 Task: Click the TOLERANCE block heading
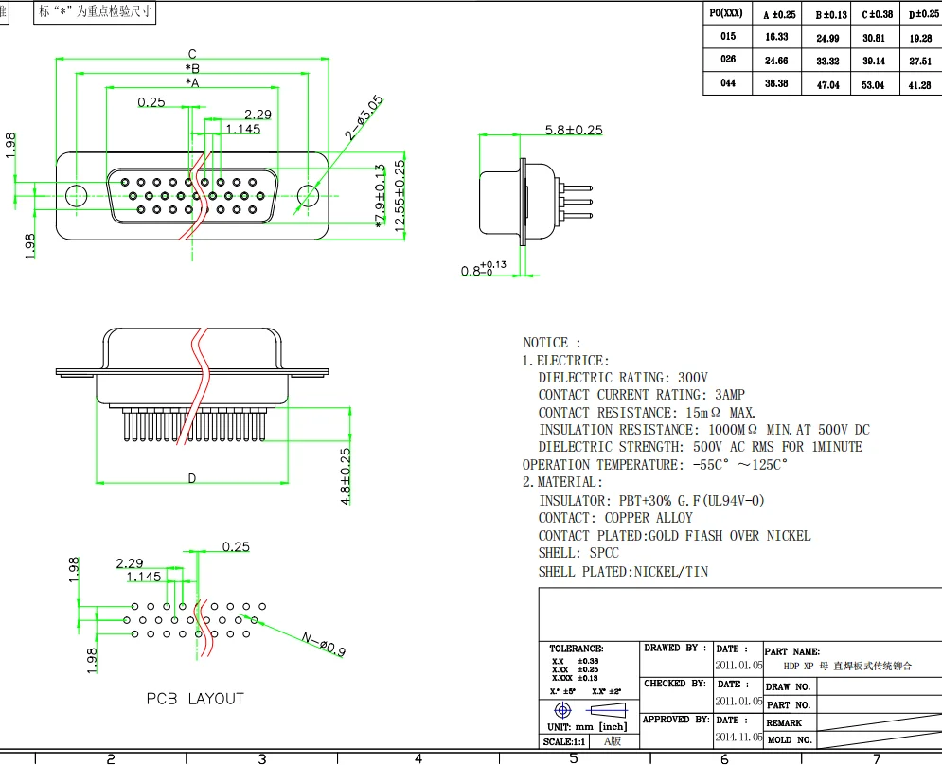[x=577, y=649]
